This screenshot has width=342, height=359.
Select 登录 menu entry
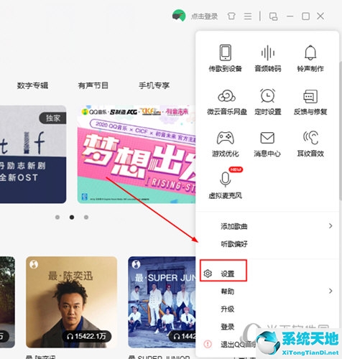point(227,327)
